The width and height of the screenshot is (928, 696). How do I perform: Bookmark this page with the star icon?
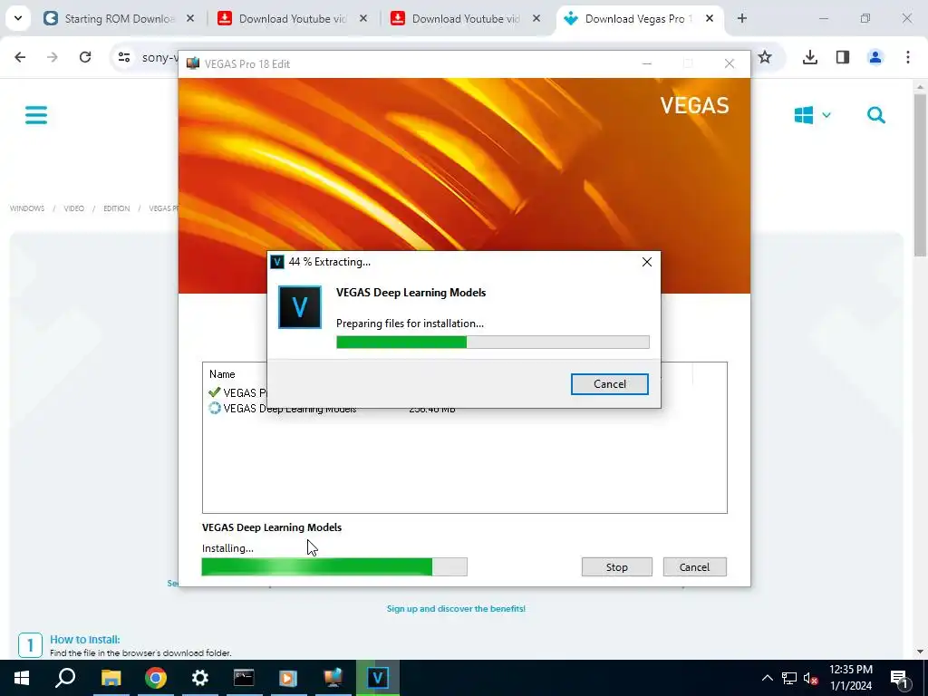(x=765, y=57)
